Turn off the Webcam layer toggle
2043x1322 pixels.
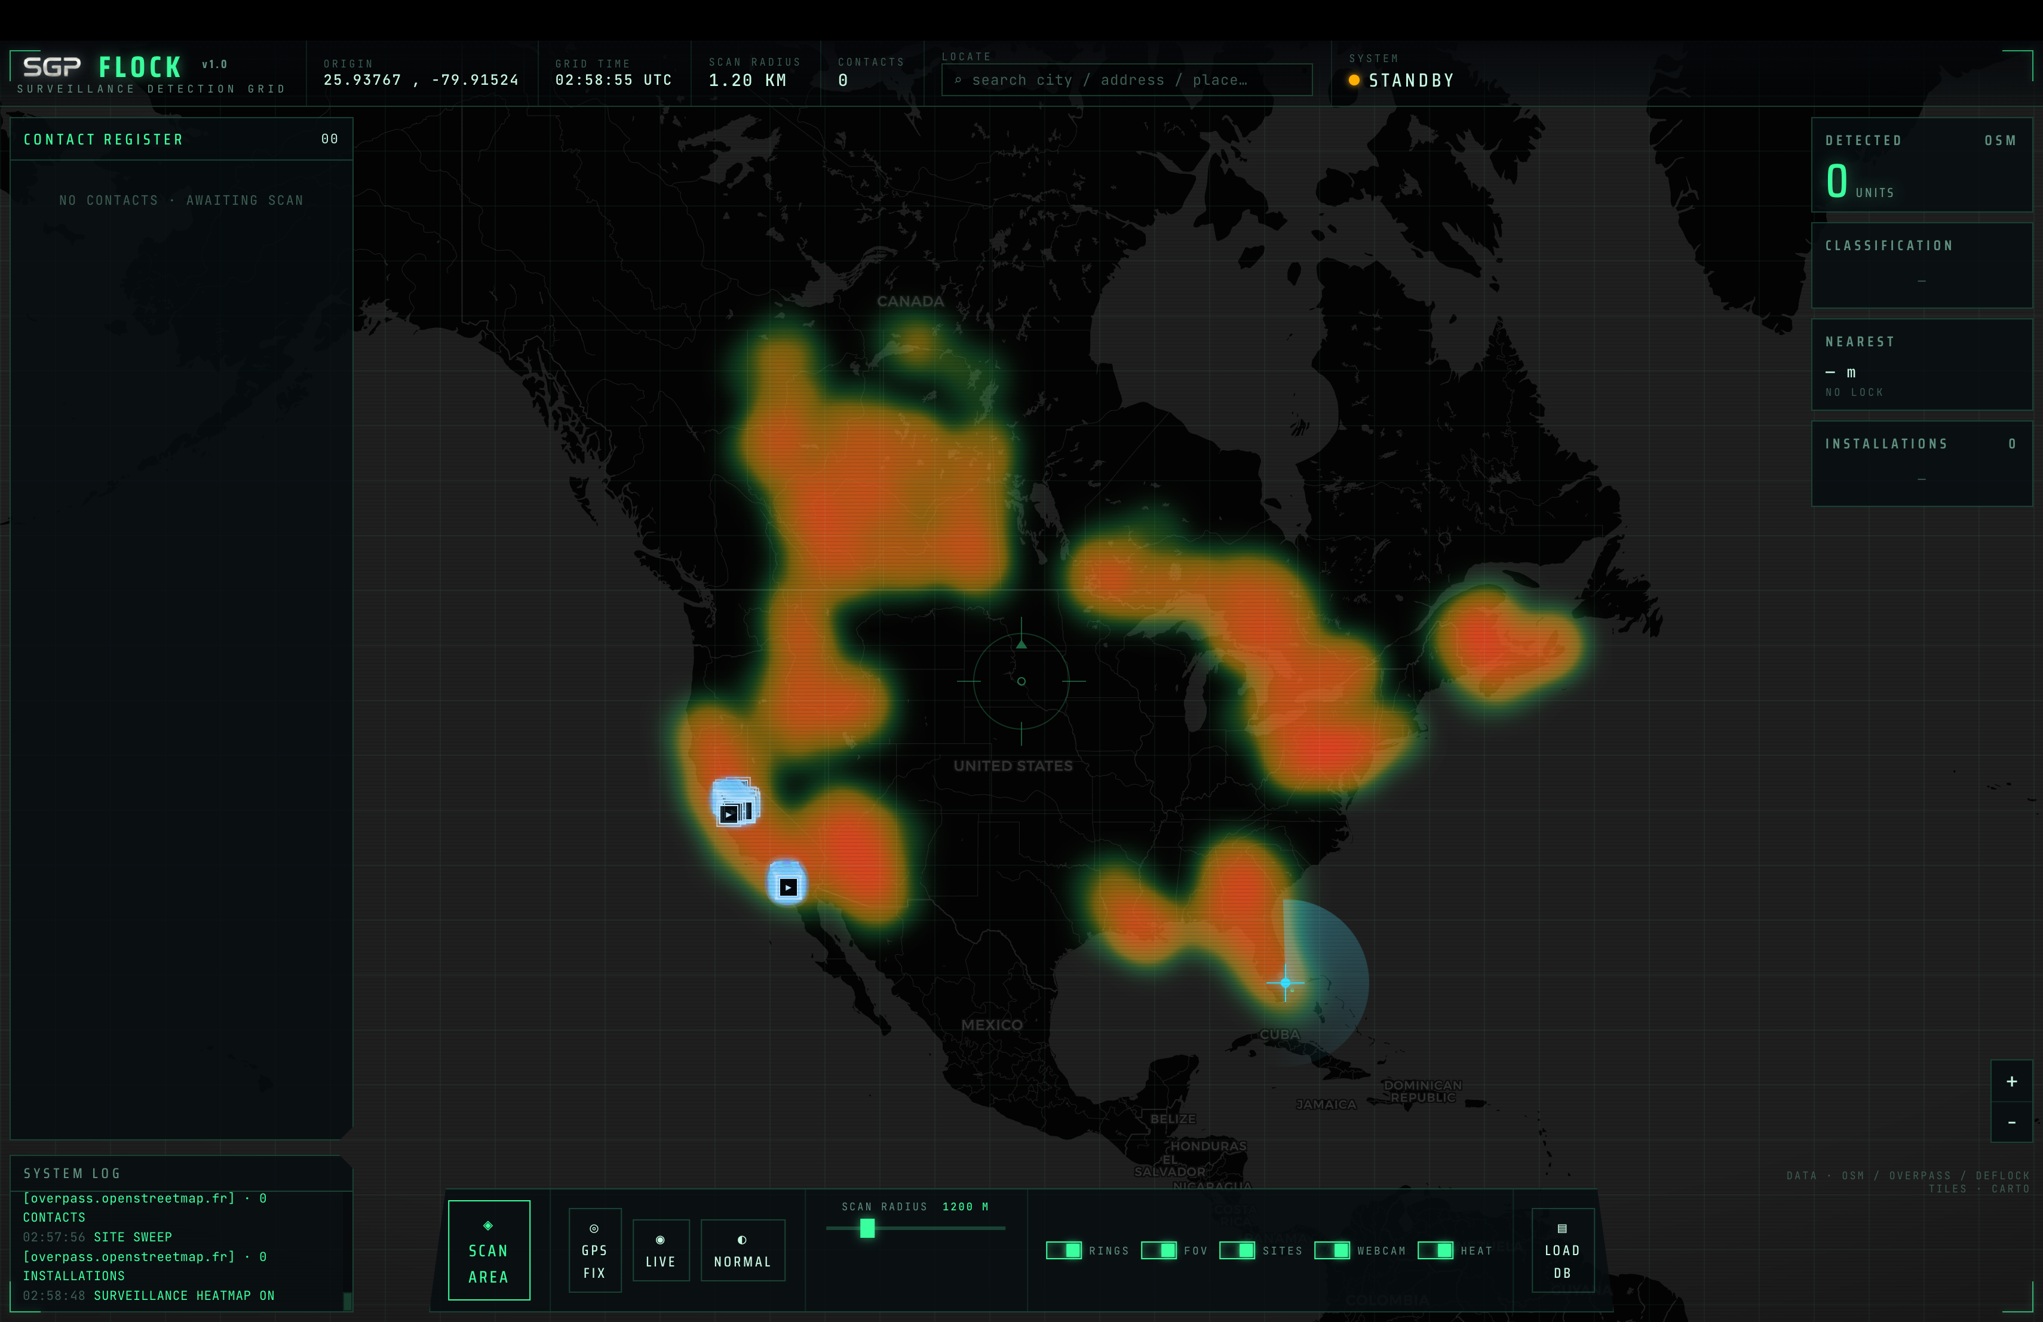click(x=1332, y=1250)
